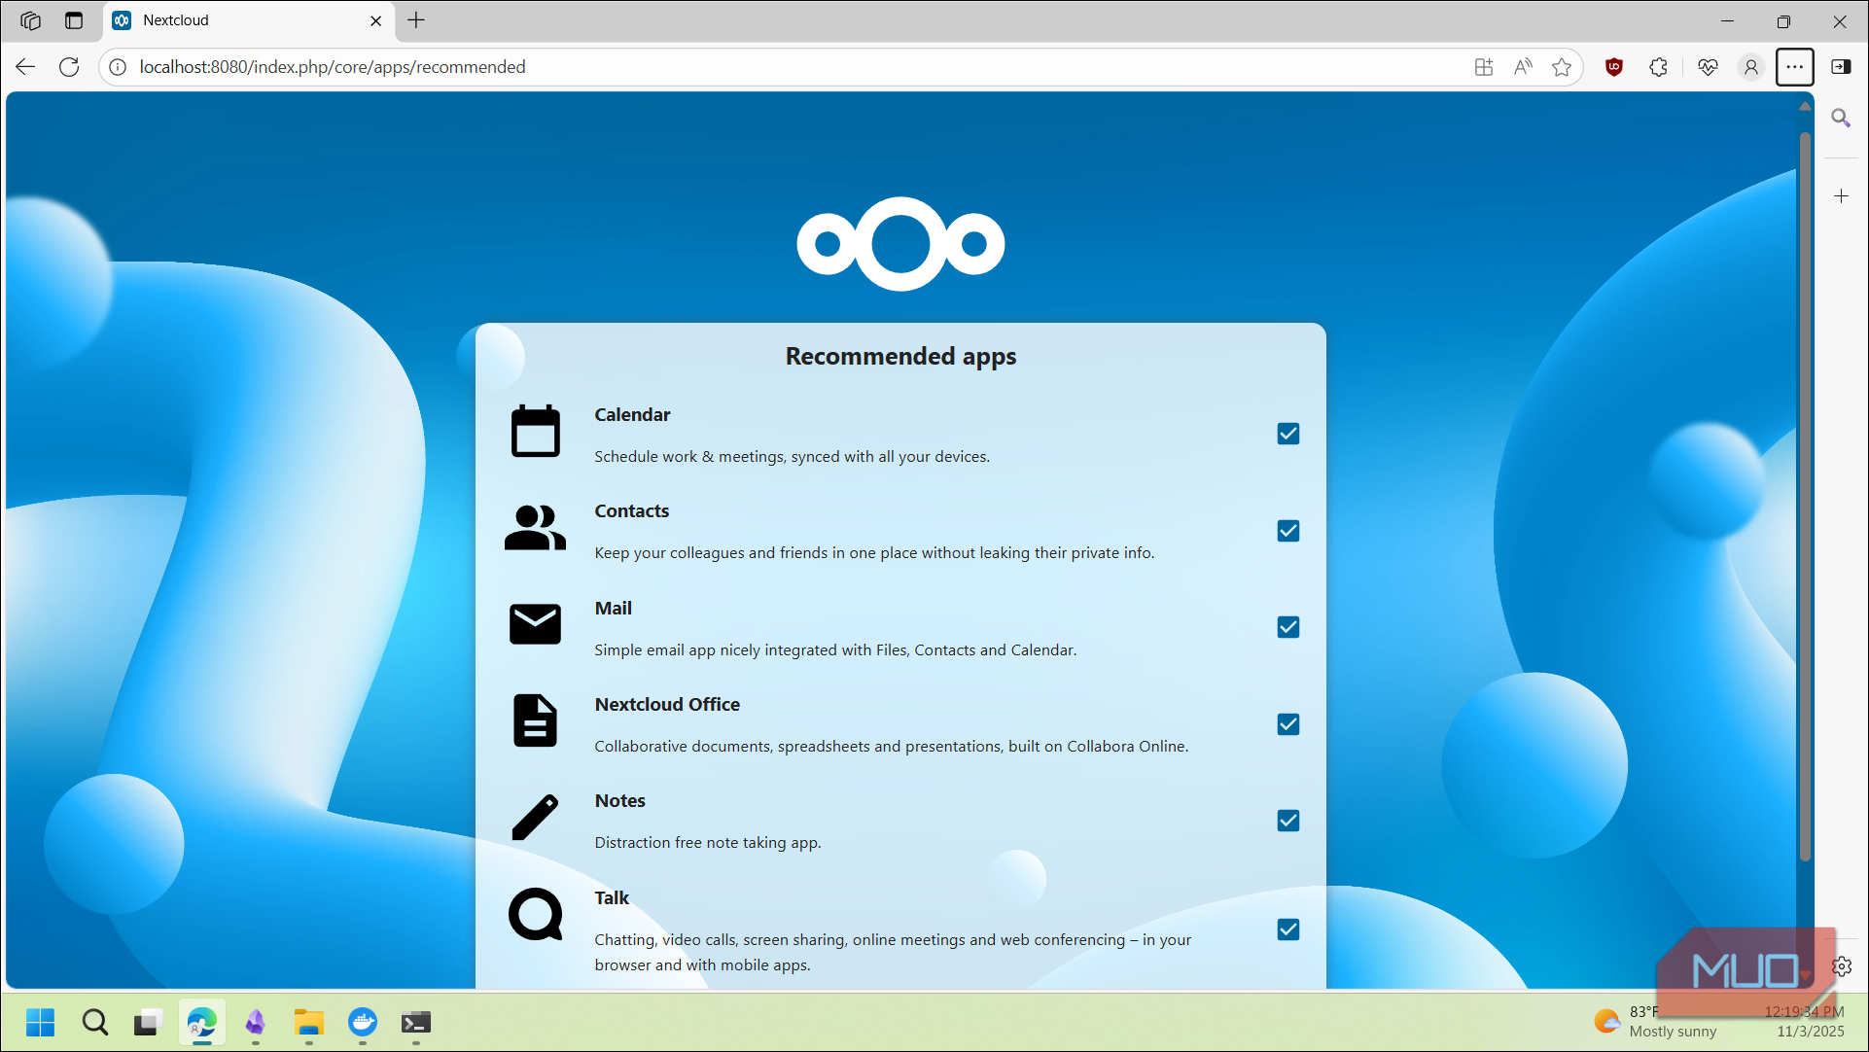Screen dimensions: 1869x1052
Task: Open Edge workspaces icon
Action: click(30, 20)
